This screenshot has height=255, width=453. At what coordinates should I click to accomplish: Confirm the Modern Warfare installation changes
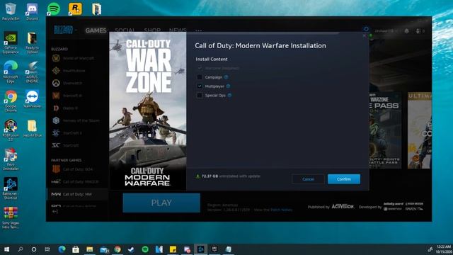point(344,179)
